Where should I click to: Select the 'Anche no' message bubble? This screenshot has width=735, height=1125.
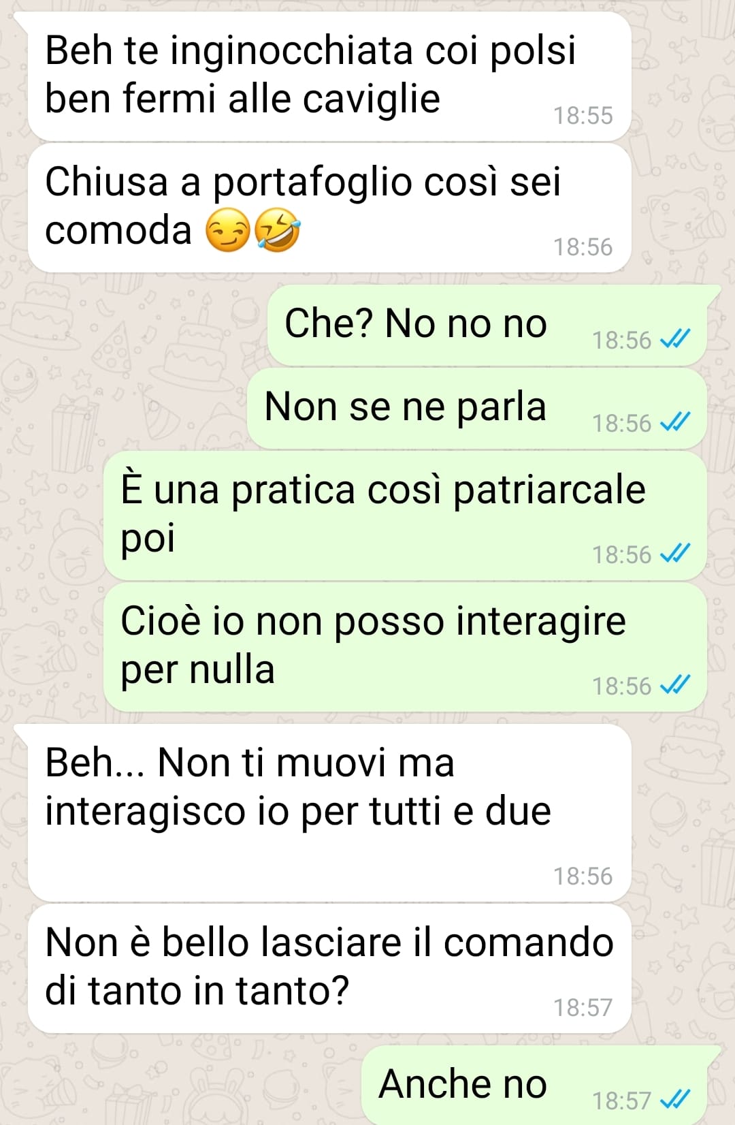pyautogui.click(x=534, y=1086)
